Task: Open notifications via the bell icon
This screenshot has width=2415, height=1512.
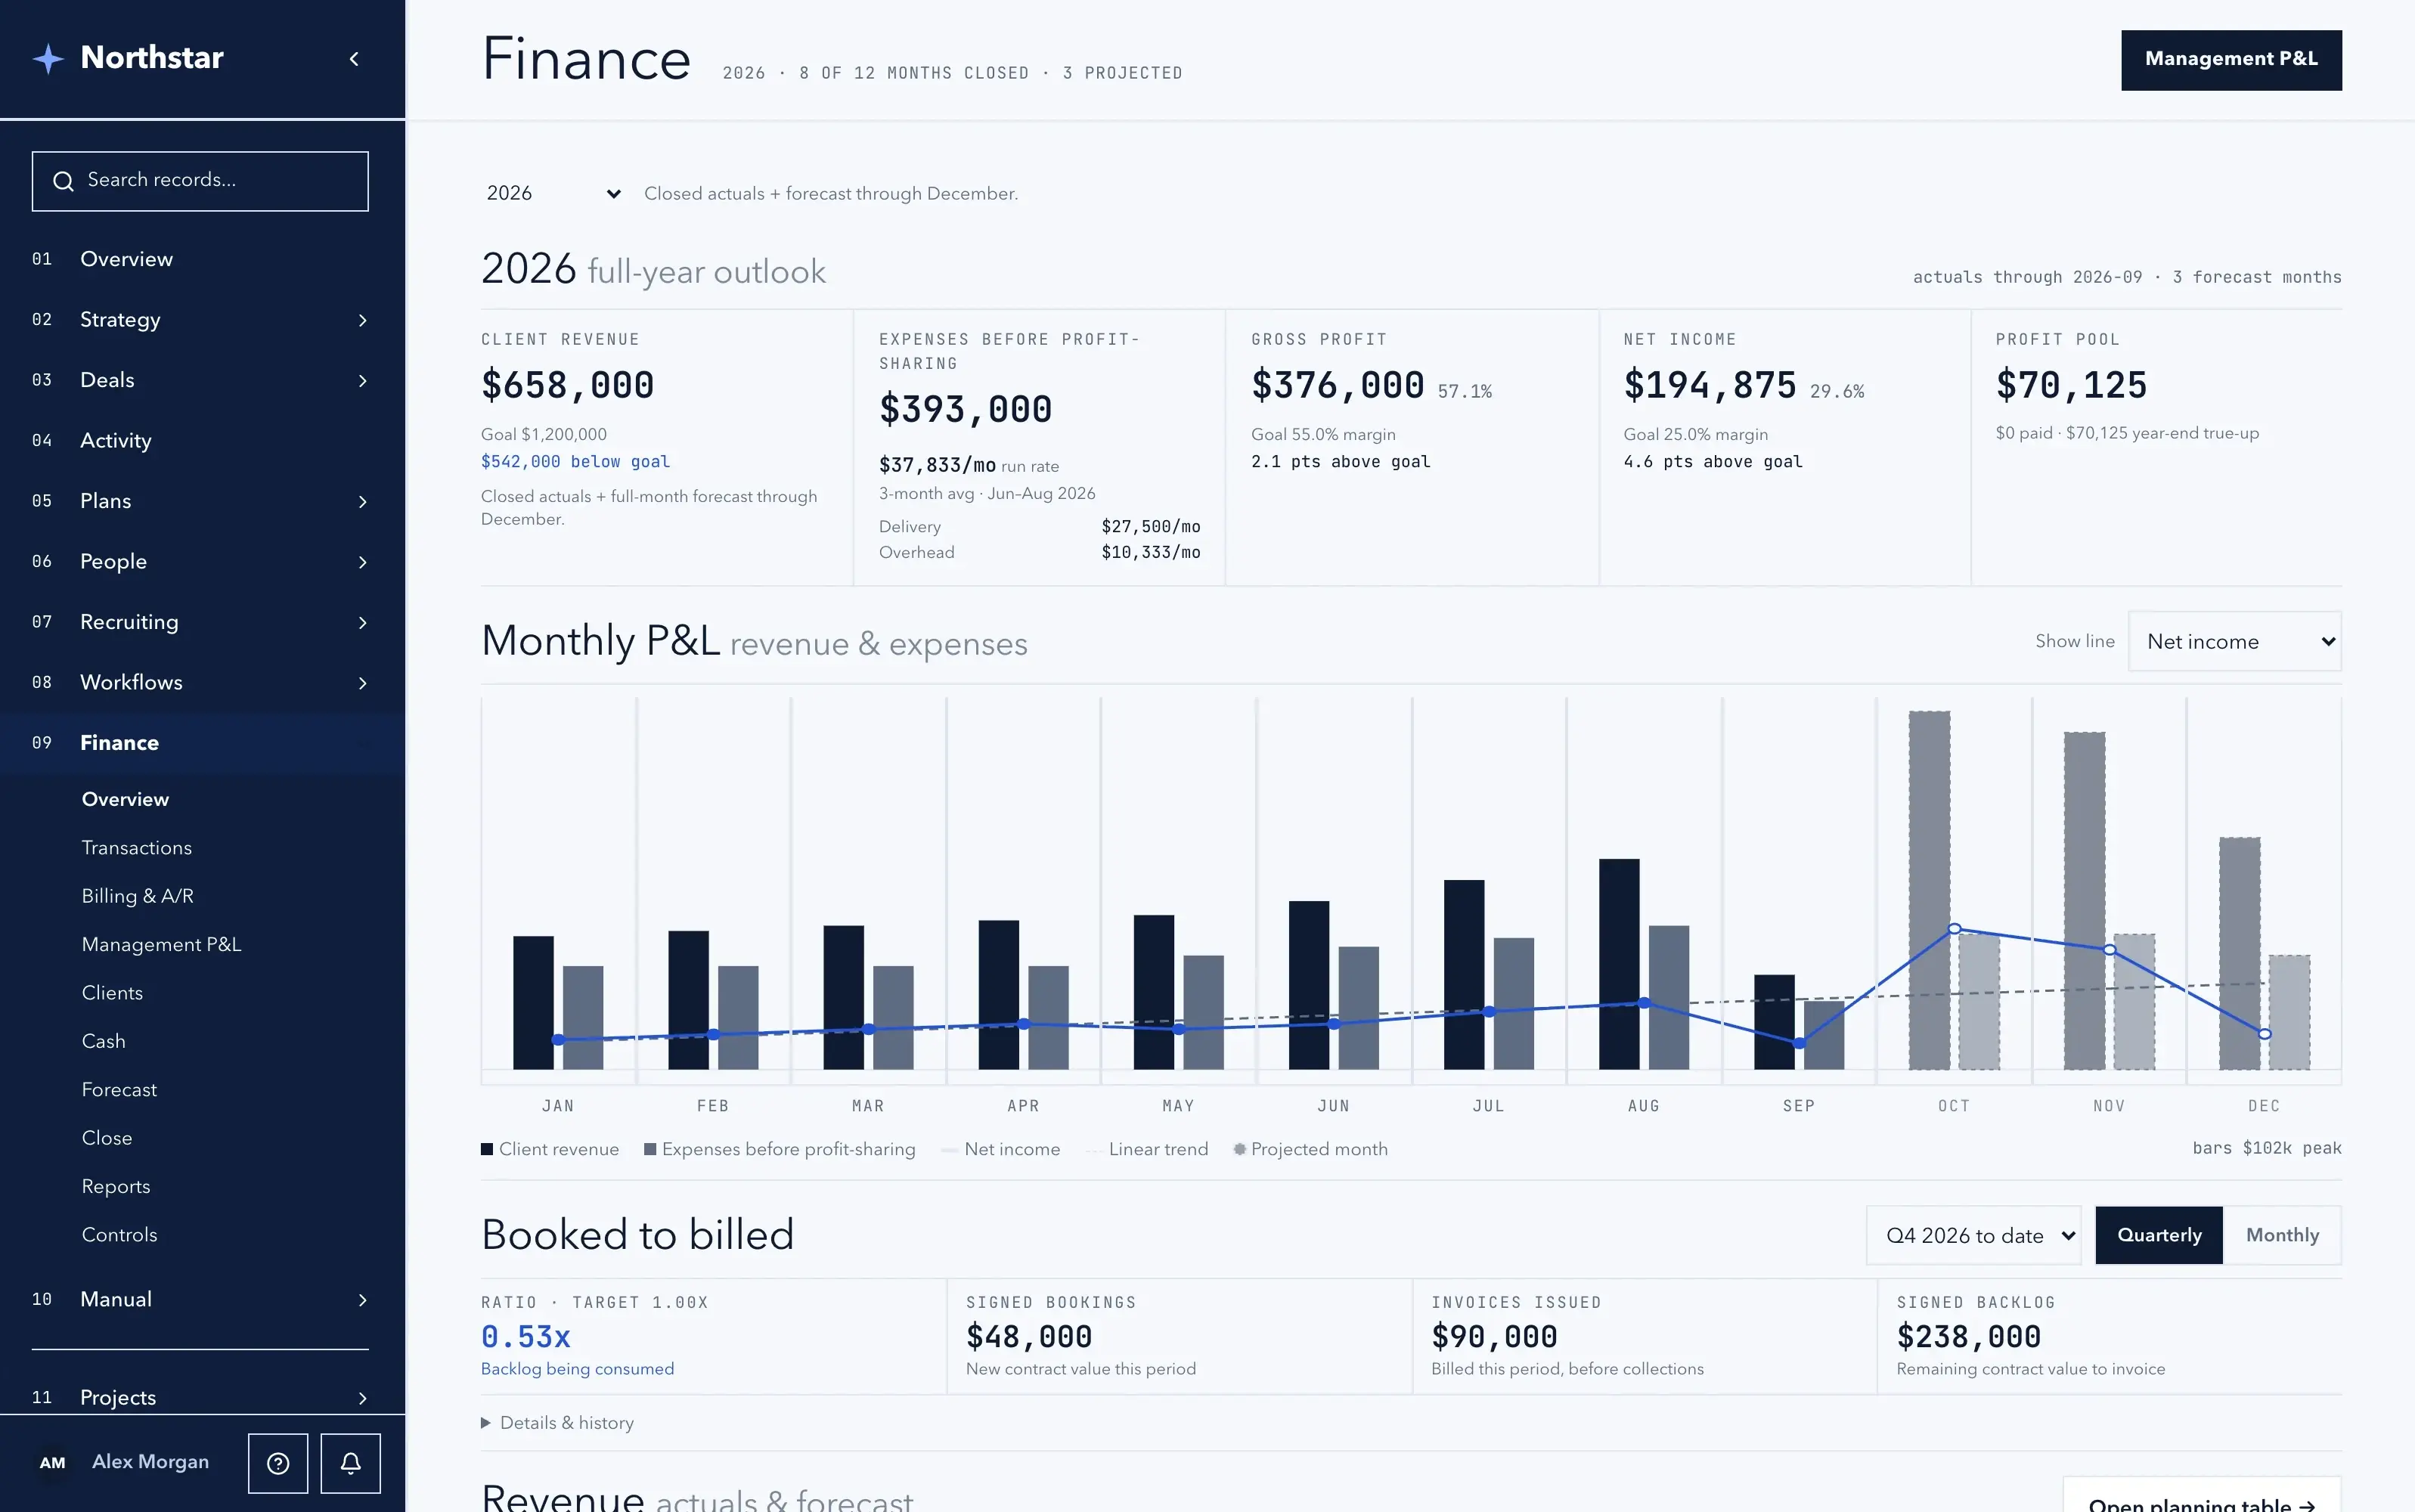Action: pyautogui.click(x=350, y=1463)
